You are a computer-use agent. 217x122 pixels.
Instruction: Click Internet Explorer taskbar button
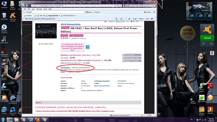click(x=10, y=120)
